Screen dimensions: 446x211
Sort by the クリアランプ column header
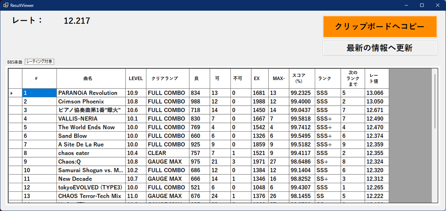click(x=168, y=79)
